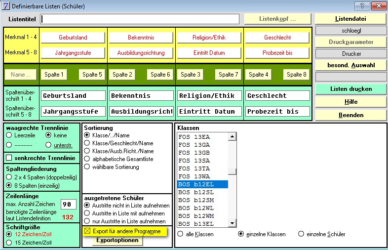
Task: Click the Religion/Ethik Merkmal button
Action: (209, 38)
